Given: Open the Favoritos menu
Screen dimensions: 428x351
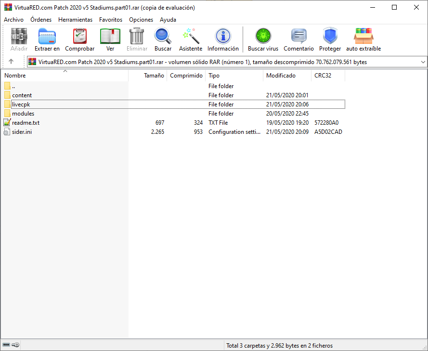Looking at the screenshot, I should 111,20.
